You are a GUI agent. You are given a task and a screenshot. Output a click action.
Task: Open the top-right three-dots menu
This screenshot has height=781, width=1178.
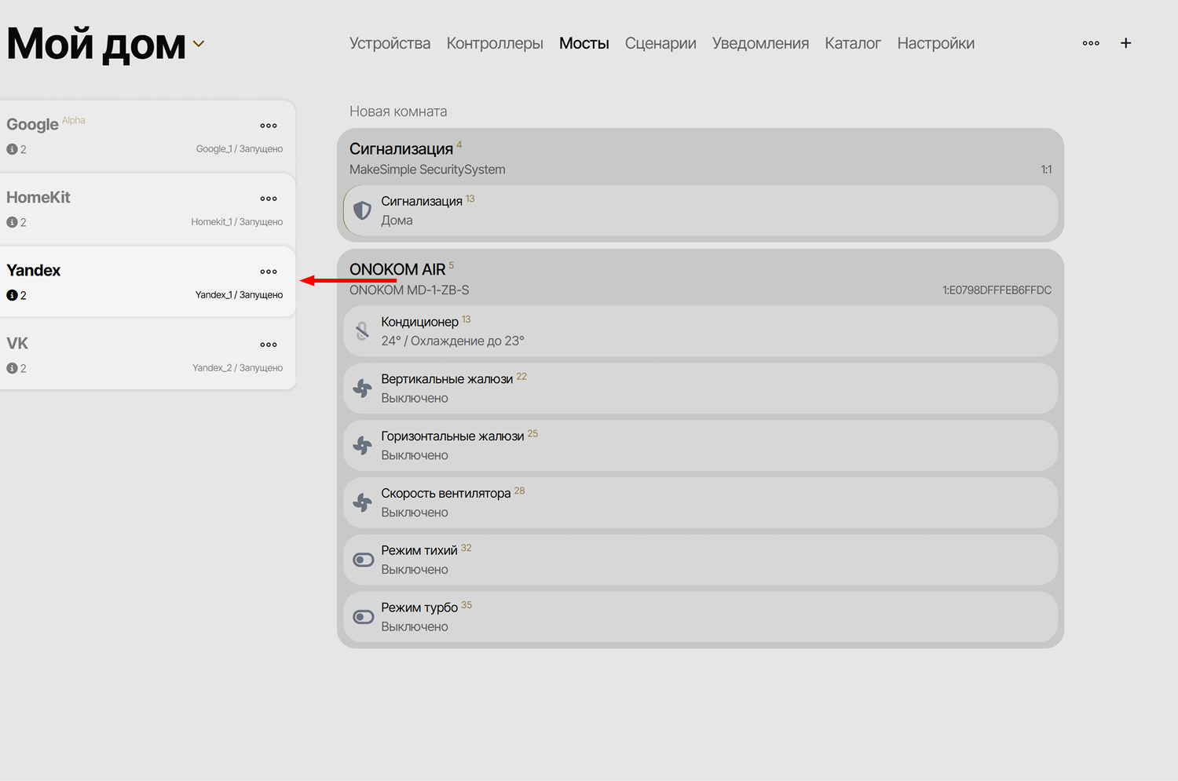click(1091, 43)
